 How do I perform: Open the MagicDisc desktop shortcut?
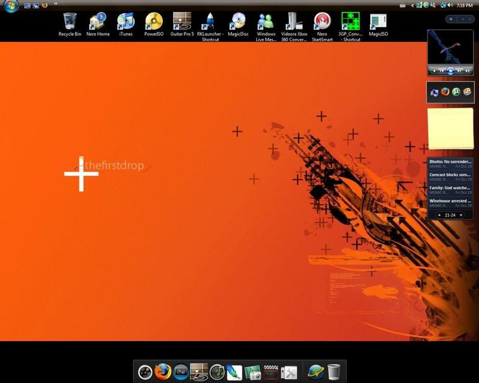click(238, 25)
